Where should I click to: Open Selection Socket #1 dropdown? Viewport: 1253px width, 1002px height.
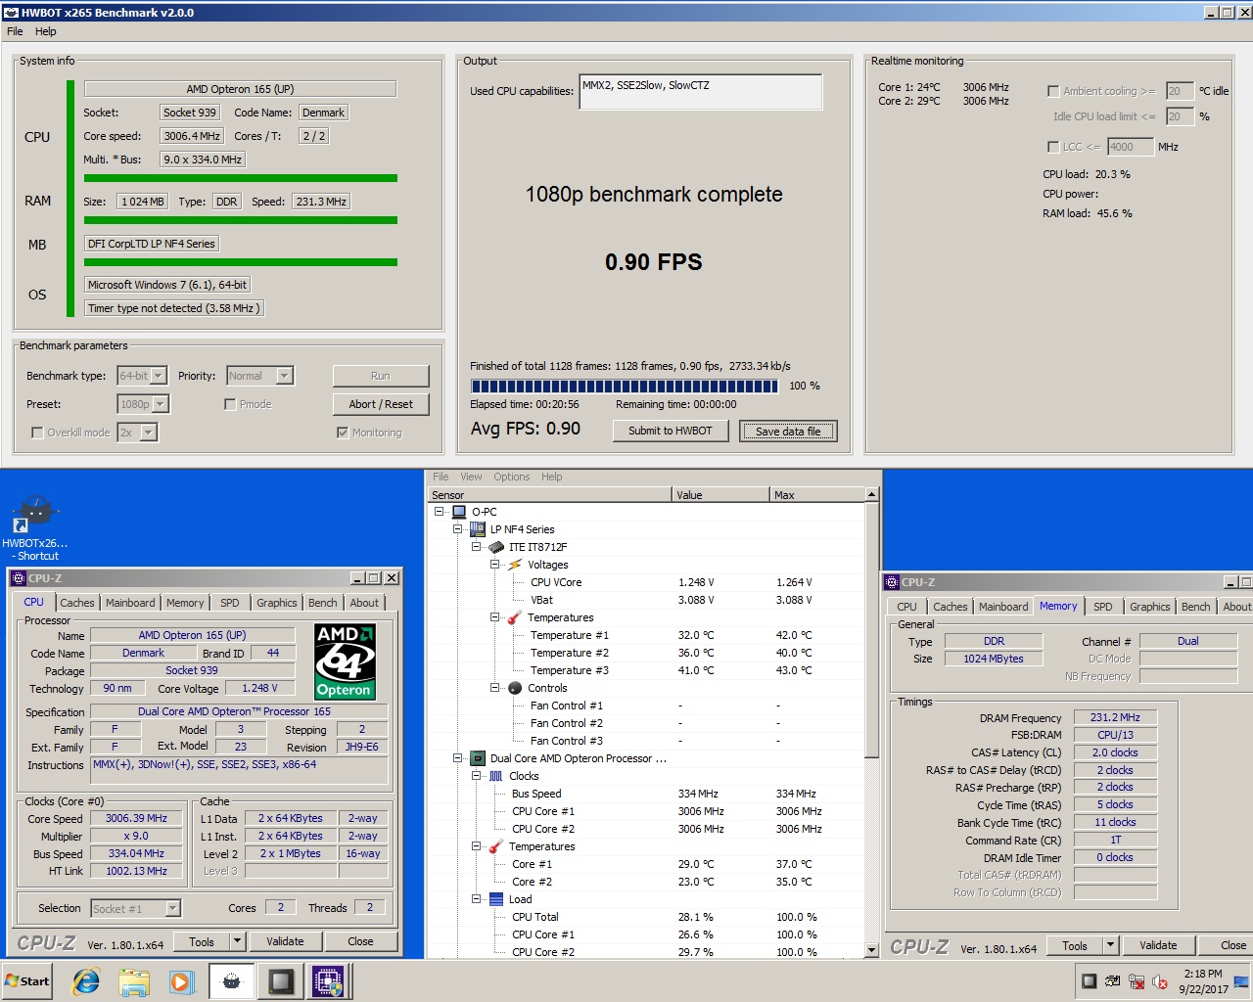tap(172, 908)
